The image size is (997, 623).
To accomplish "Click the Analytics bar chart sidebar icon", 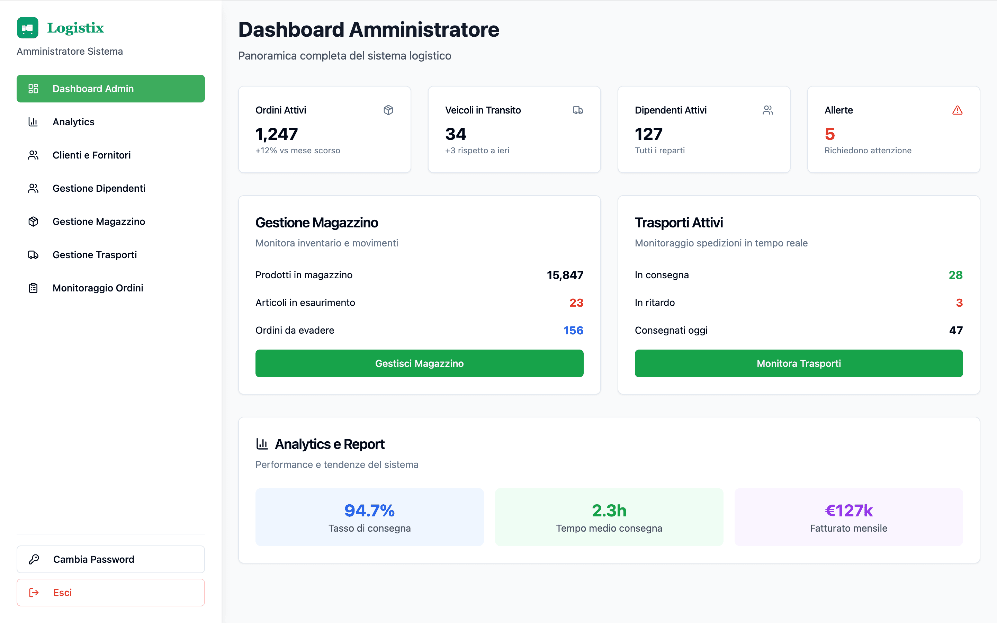I will [x=33, y=122].
